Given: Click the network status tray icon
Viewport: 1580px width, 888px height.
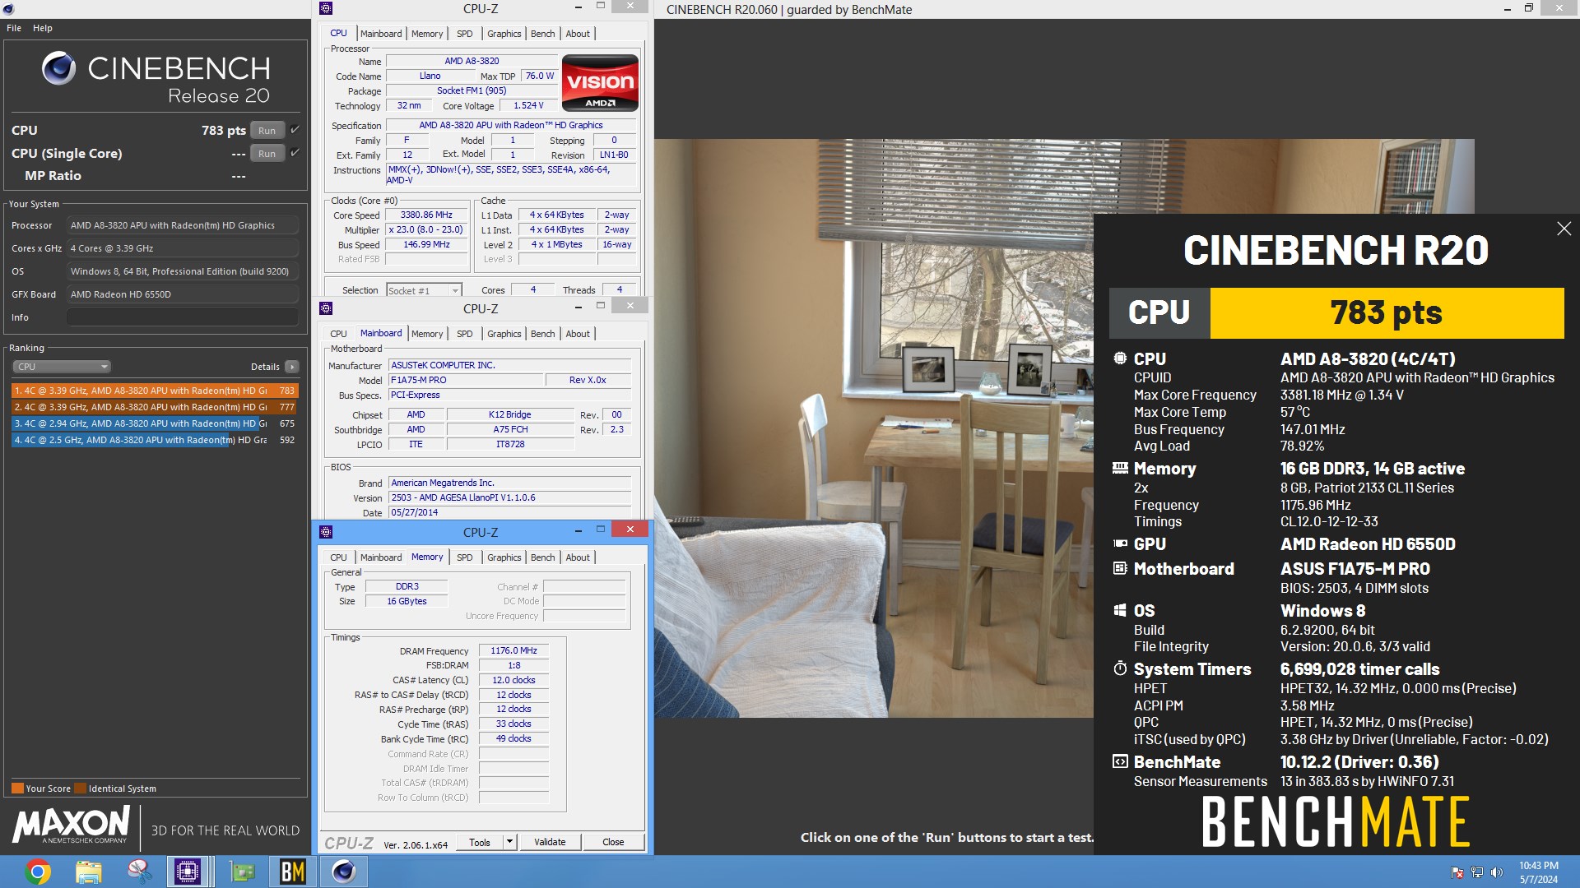Looking at the screenshot, I should pyautogui.click(x=1477, y=872).
